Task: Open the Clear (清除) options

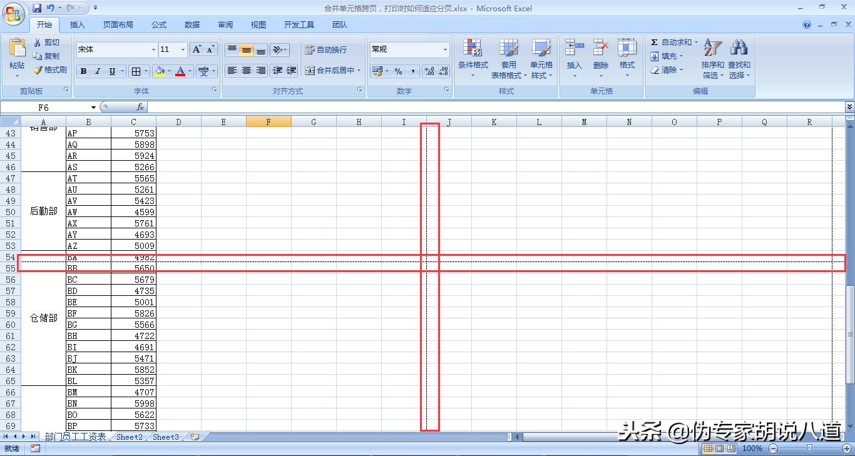Action: coord(666,70)
